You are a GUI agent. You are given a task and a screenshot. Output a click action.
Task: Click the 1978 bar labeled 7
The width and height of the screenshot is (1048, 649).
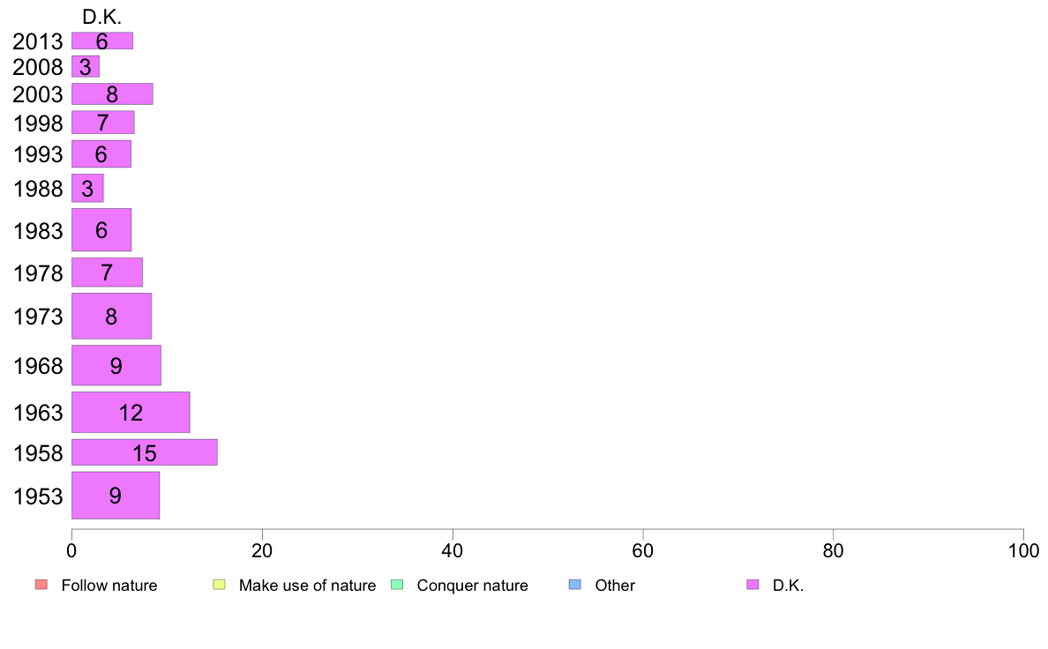[107, 272]
